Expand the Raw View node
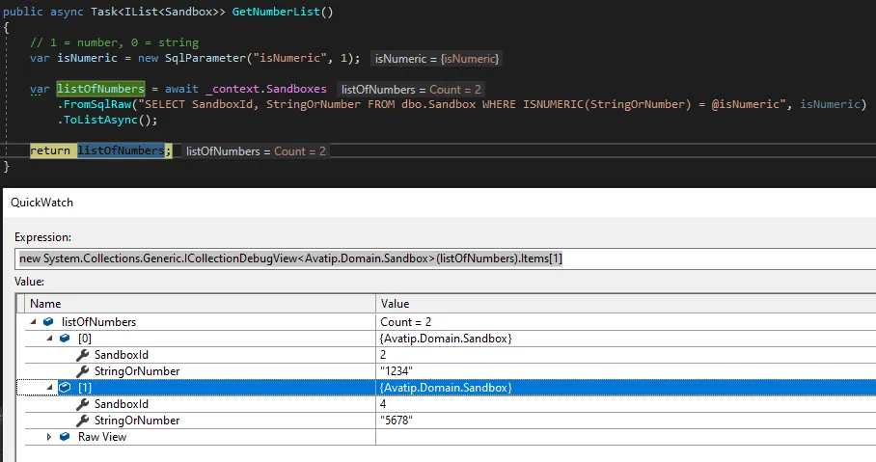876x462 pixels. 51,437
